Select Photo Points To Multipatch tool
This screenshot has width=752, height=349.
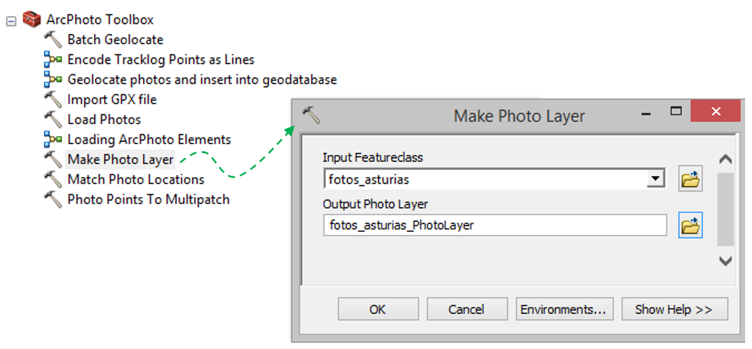tap(148, 199)
